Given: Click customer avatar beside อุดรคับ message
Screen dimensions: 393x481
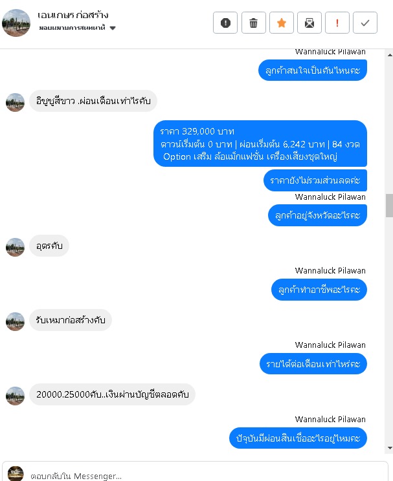Looking at the screenshot, I should [15, 247].
